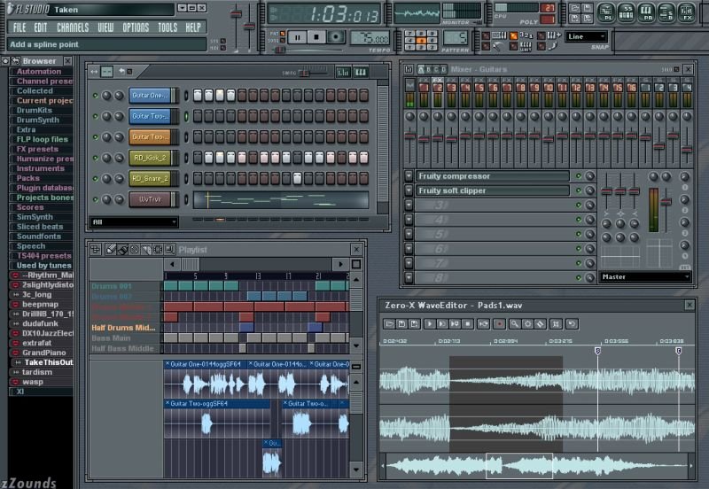Toggle graph editor in step sequencer

tap(343, 73)
